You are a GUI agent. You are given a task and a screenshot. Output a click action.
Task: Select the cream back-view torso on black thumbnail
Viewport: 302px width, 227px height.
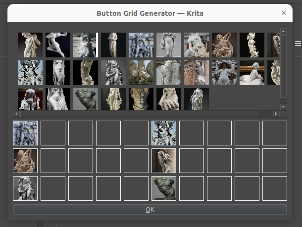[x=86, y=73]
